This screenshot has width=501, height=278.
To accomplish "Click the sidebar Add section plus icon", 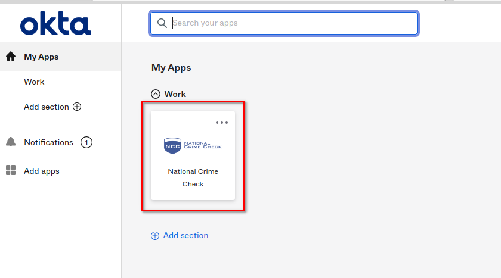I will coord(77,107).
